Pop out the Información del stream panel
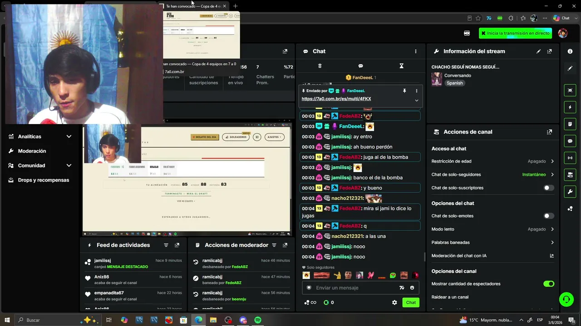This screenshot has width=581, height=326. click(x=550, y=51)
